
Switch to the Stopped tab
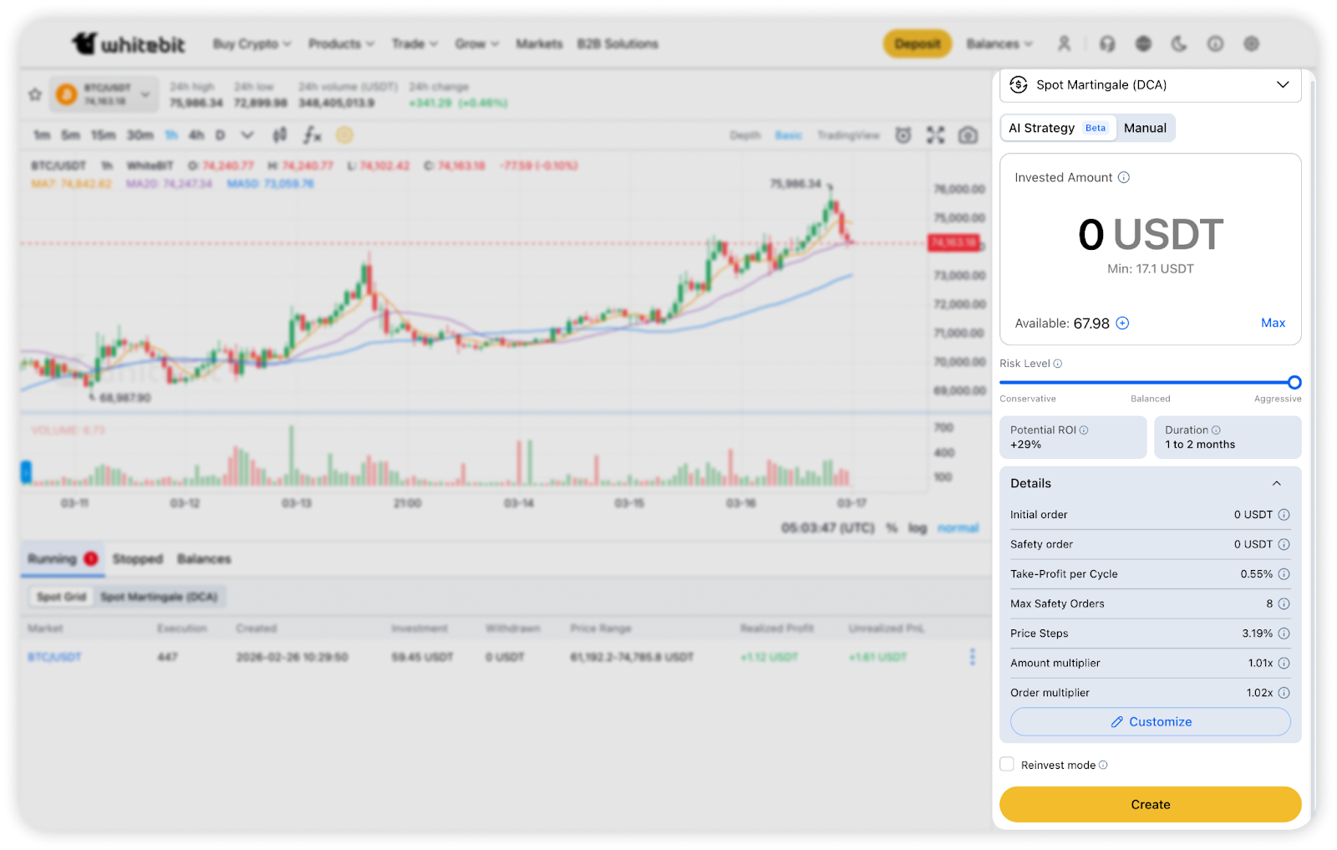point(138,559)
